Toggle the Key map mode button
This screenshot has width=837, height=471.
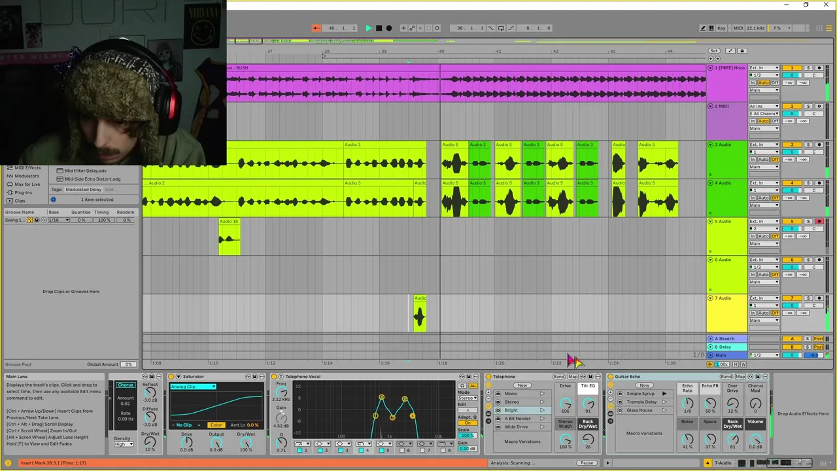[x=721, y=28]
